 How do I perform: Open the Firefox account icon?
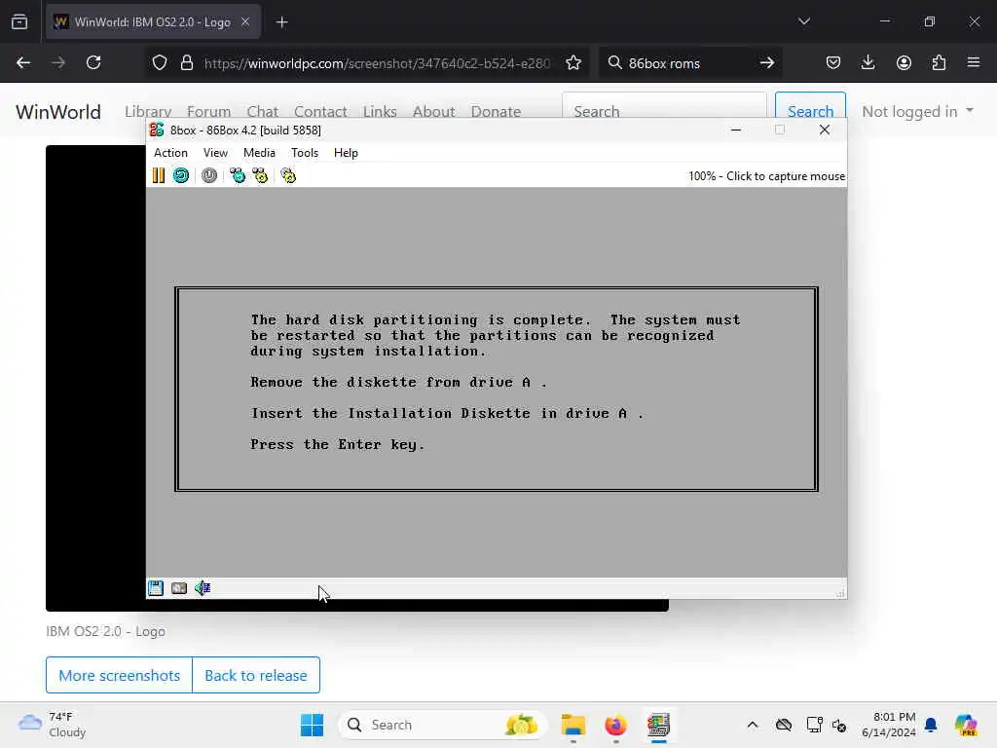tap(904, 63)
